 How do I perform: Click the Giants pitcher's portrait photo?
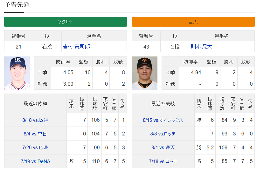[145, 73]
